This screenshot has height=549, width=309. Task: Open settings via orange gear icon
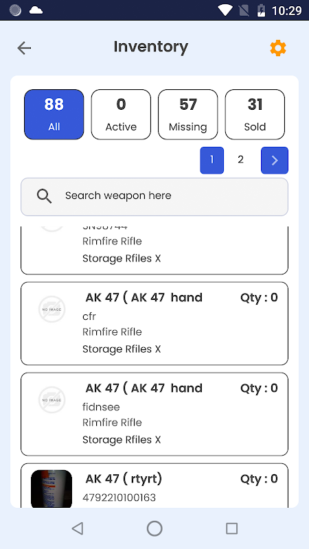click(x=278, y=48)
